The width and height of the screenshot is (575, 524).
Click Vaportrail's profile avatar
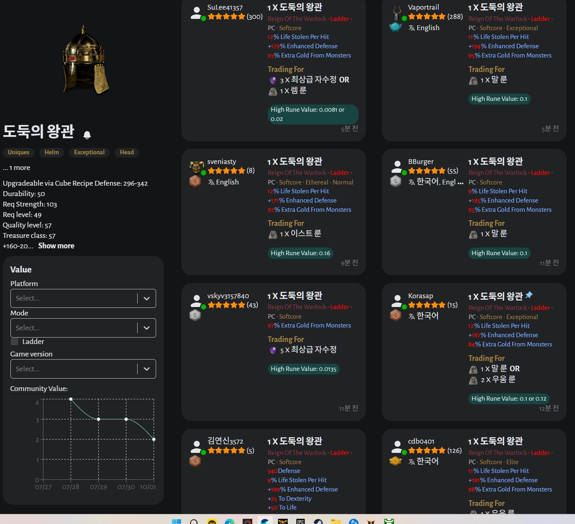397,12
